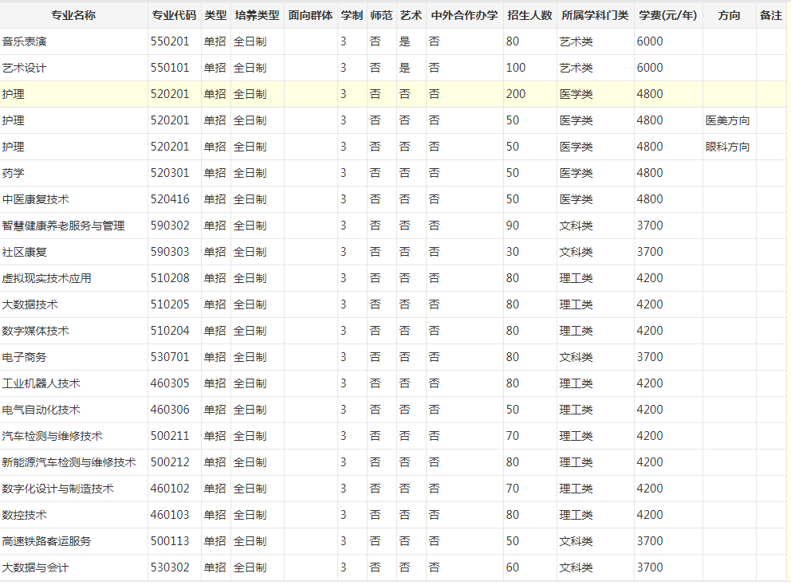The width and height of the screenshot is (791, 585).
Task: Click the 专业名称 column header
Action: click(x=73, y=15)
